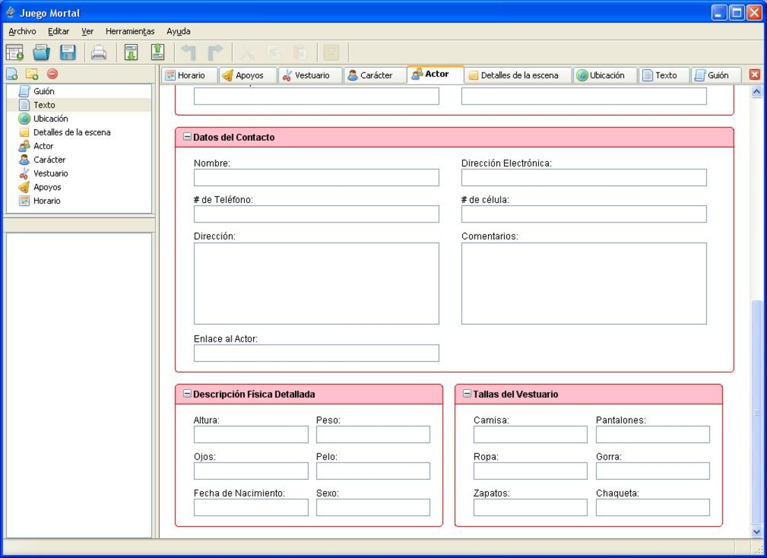The width and height of the screenshot is (767, 558).
Task: Add a new folder in the sidebar
Action: pos(32,74)
